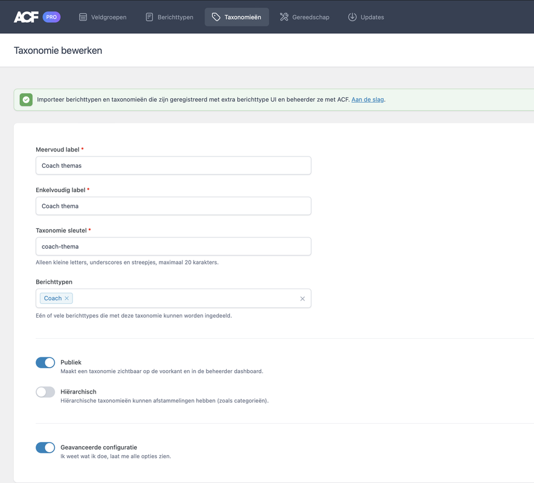Switch to the Taxonomieën tab

[x=237, y=17]
